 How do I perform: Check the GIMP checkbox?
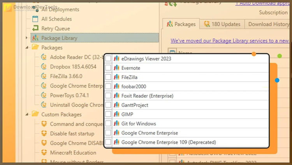point(108,114)
